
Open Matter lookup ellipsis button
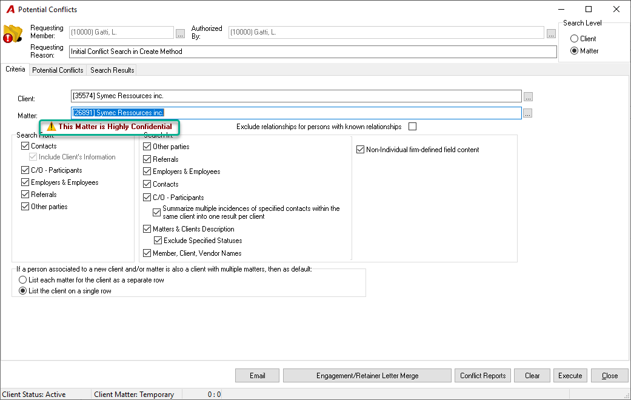(527, 113)
